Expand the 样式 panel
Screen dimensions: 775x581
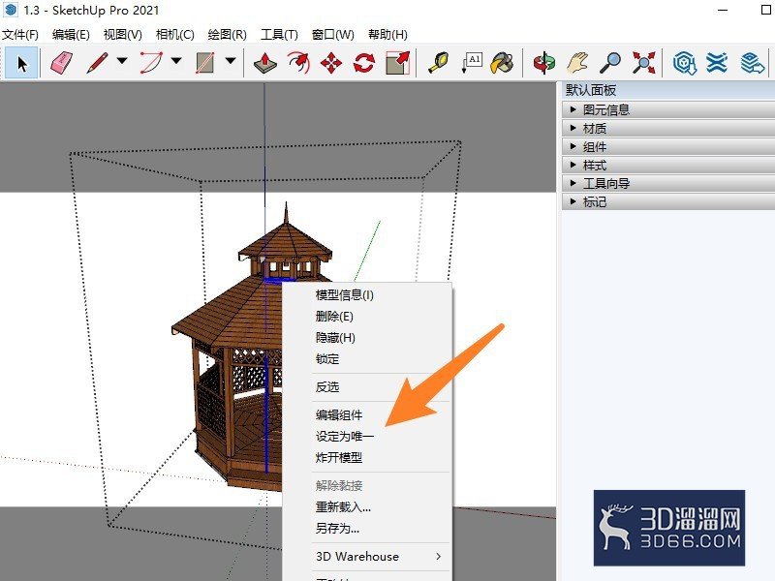coord(668,165)
